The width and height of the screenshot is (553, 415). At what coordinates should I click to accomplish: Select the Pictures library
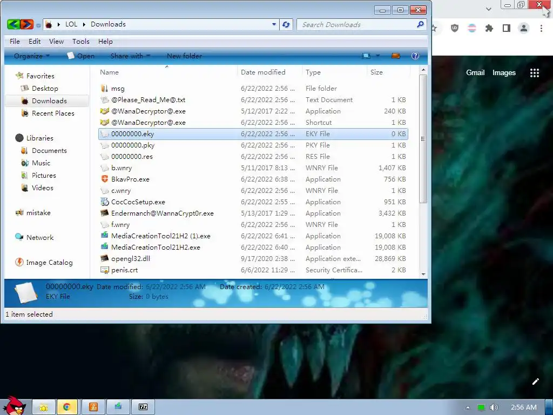(44, 176)
